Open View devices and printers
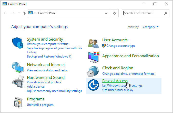Screen dimensions: 173x113 (44, 82)
